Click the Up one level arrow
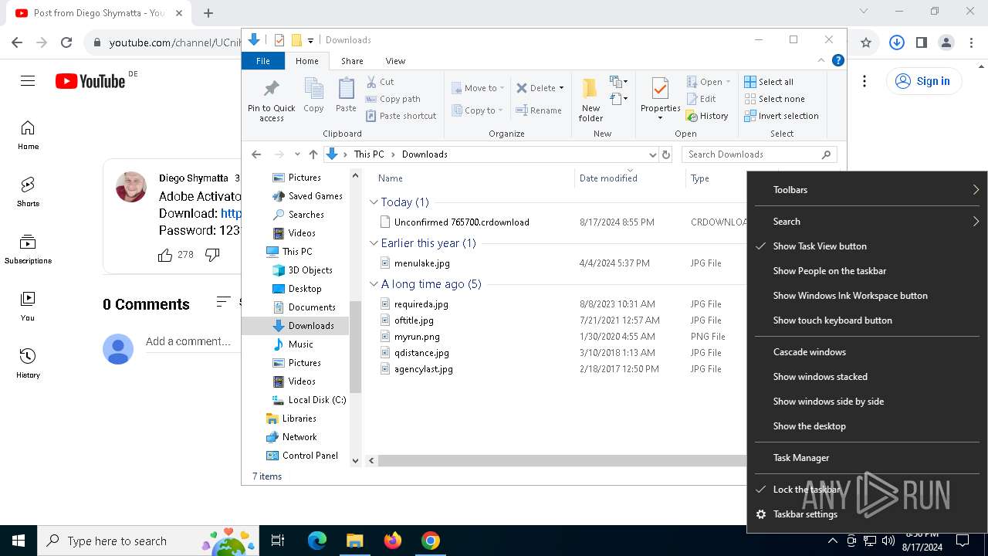Image resolution: width=988 pixels, height=556 pixels. 313,154
